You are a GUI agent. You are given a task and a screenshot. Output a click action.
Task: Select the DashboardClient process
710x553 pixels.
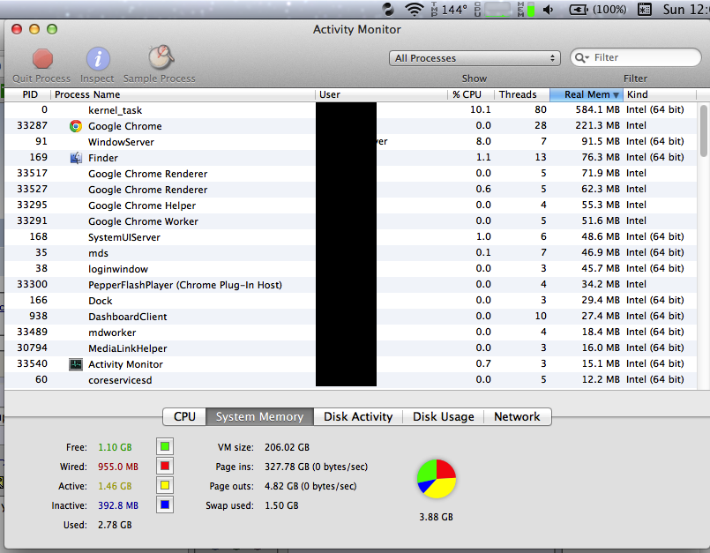click(x=350, y=316)
